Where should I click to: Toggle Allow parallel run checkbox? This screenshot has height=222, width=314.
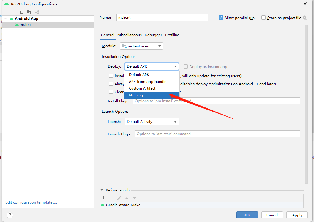click(221, 18)
